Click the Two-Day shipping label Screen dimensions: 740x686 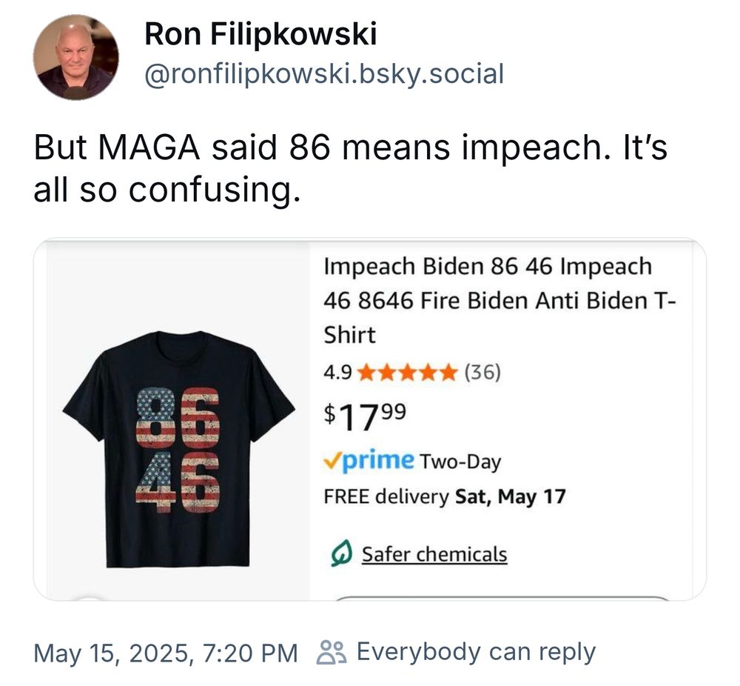click(x=460, y=462)
